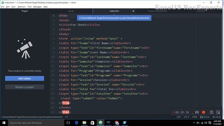Screen dimensions: 224x126
Task: Click the taskbar clock showing 4:45 AM
Action: pos(217,123)
